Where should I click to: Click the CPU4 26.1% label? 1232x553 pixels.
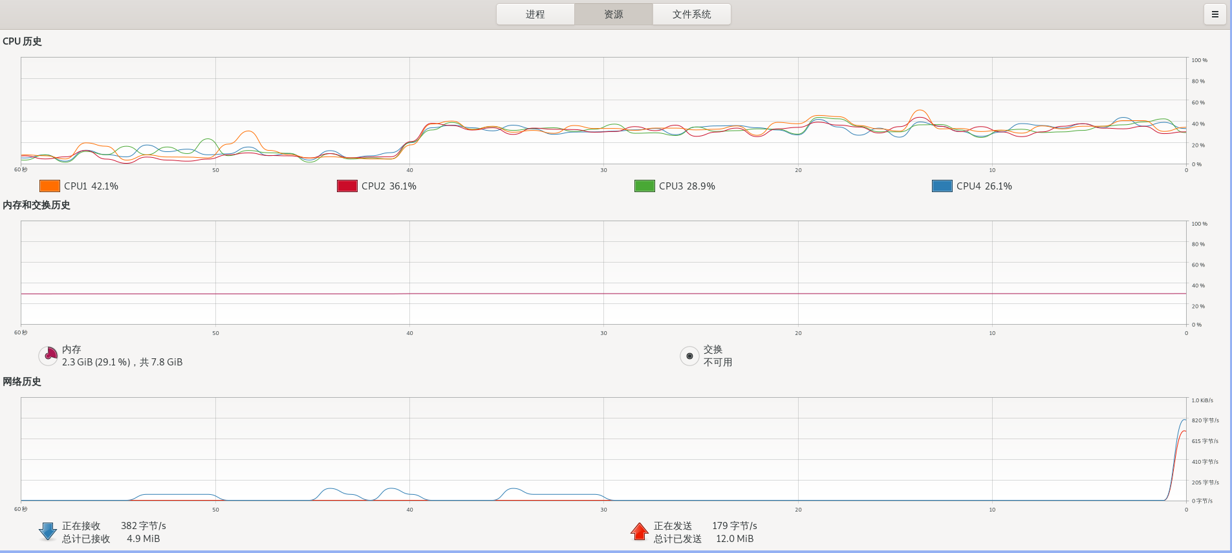(984, 186)
